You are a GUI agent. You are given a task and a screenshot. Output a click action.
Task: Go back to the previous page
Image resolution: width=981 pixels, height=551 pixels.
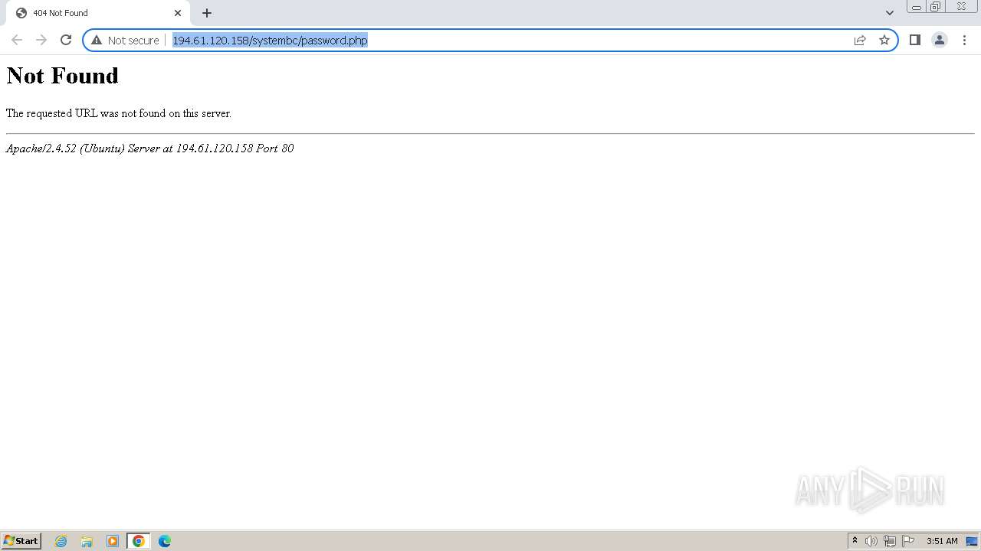point(17,40)
